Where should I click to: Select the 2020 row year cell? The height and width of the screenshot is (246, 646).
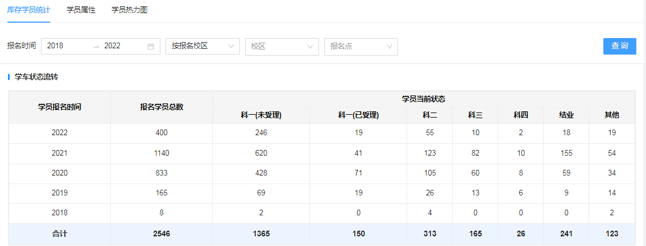tap(59, 173)
